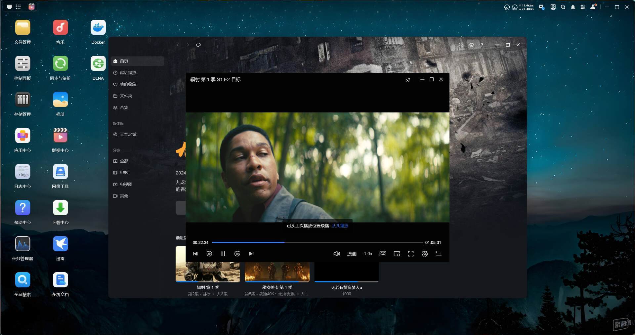
Task: Open Docker from the desktop
Action: coord(98,28)
